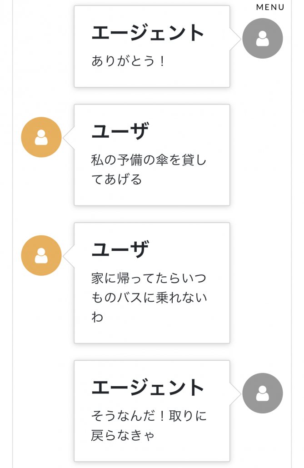
Task: Click the てあげる line in the umbrella message
Action: (x=116, y=179)
